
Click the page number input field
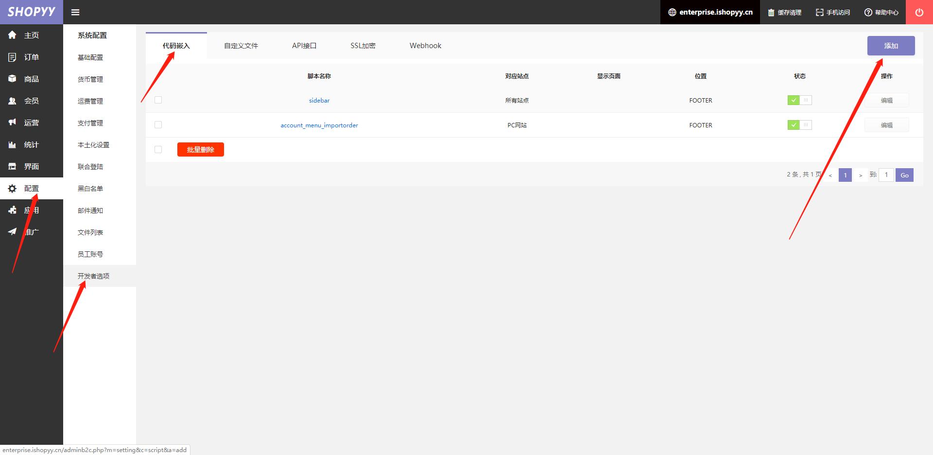click(886, 175)
